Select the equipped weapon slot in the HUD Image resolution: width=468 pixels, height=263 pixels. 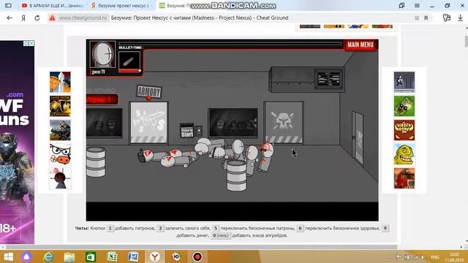129,61
